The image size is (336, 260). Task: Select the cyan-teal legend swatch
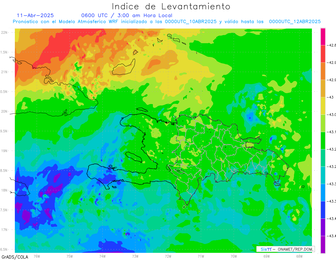pos(323,175)
